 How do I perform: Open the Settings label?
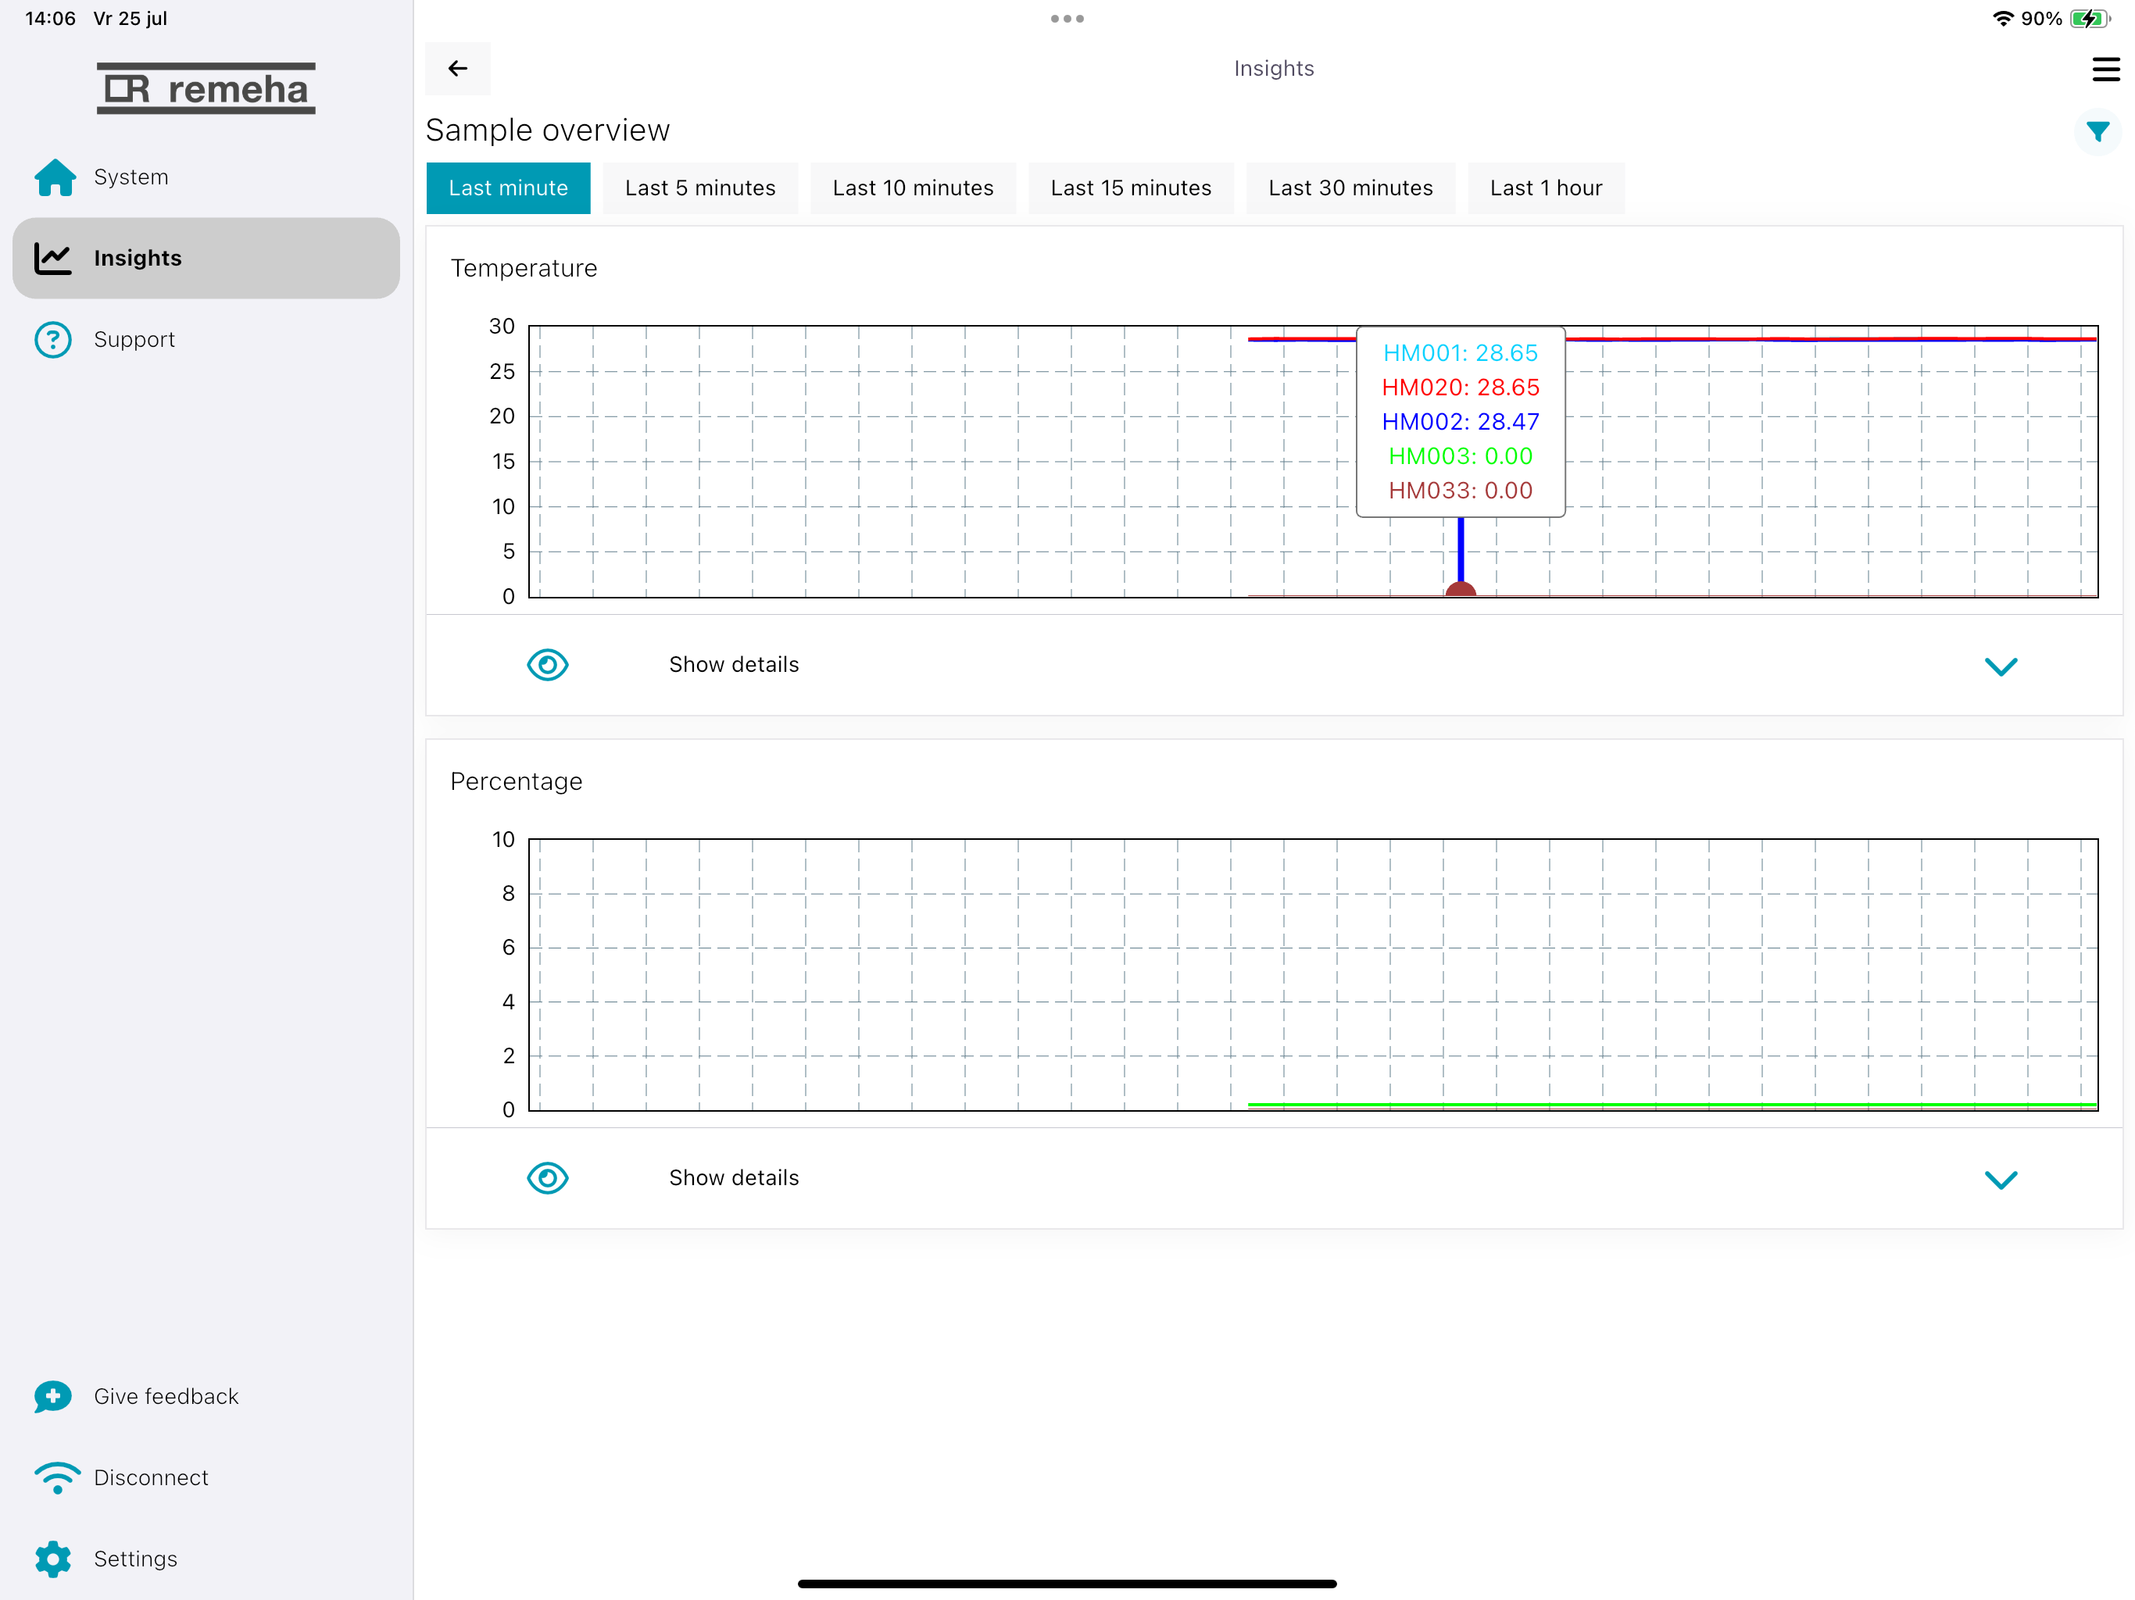[136, 1559]
